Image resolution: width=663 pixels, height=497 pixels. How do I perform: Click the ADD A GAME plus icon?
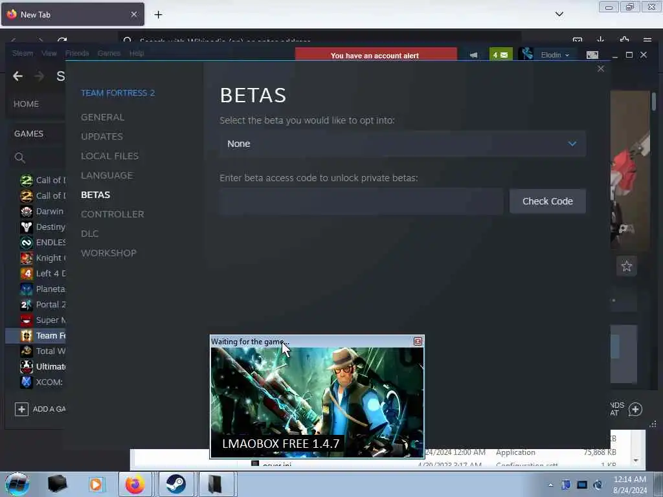click(x=21, y=409)
